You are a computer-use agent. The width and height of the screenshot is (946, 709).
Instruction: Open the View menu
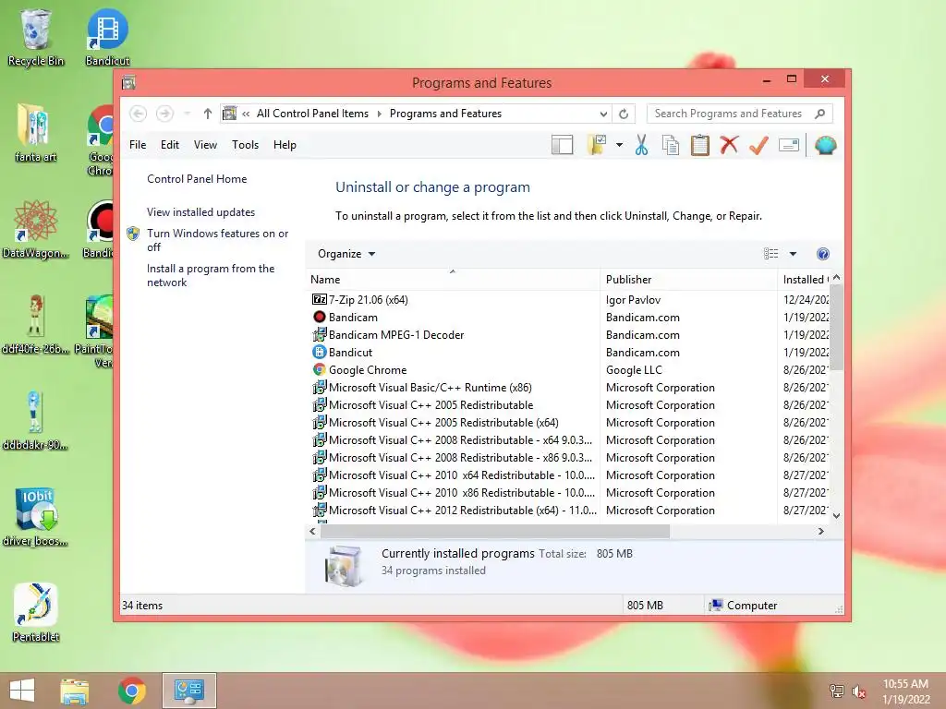[x=205, y=145]
